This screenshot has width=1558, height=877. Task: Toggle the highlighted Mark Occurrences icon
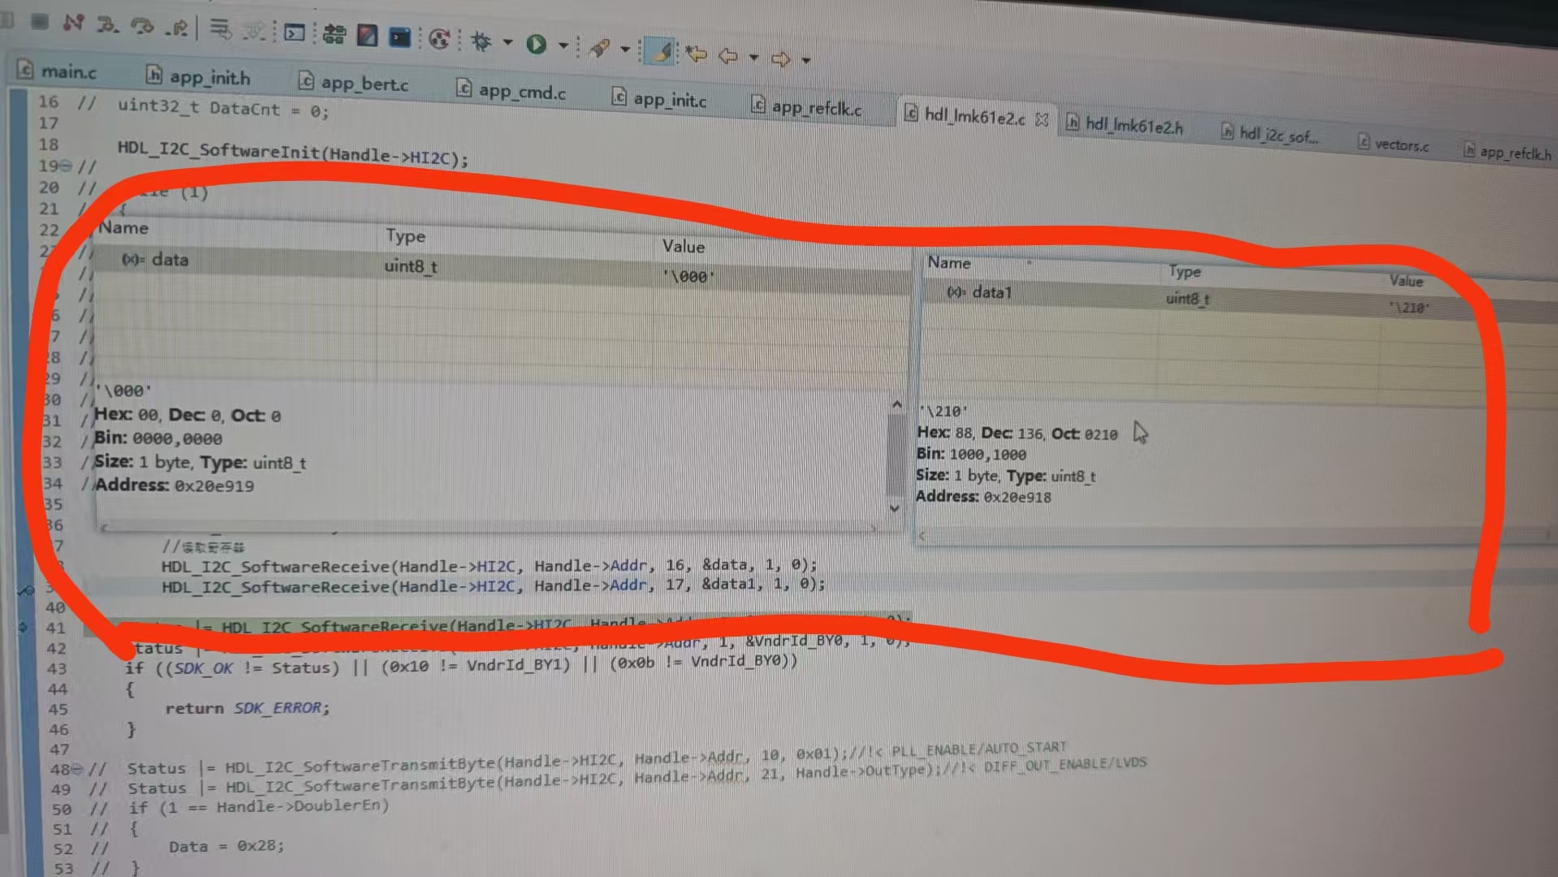[x=661, y=52]
